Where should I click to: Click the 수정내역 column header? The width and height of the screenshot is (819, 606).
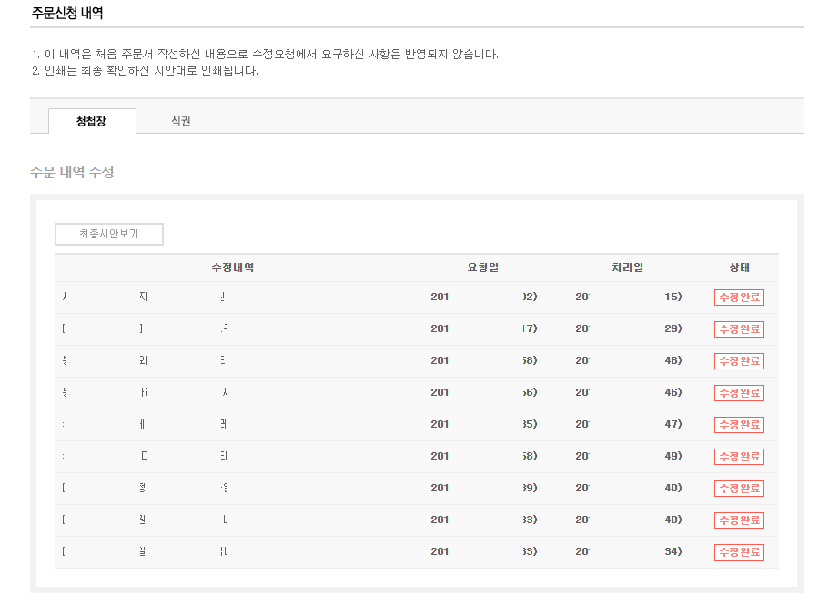[232, 268]
